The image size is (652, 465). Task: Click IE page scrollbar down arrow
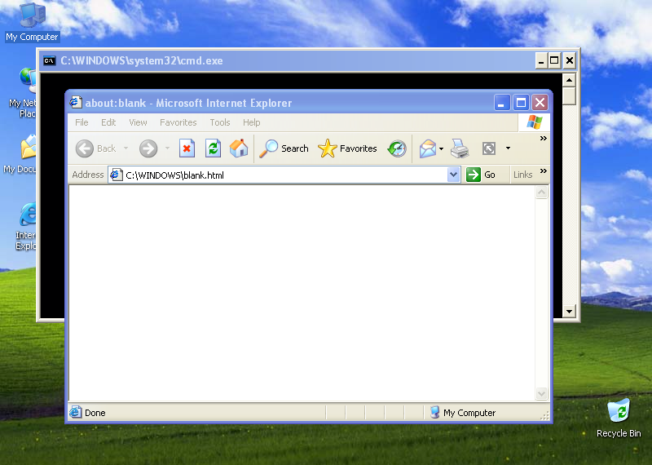541,393
